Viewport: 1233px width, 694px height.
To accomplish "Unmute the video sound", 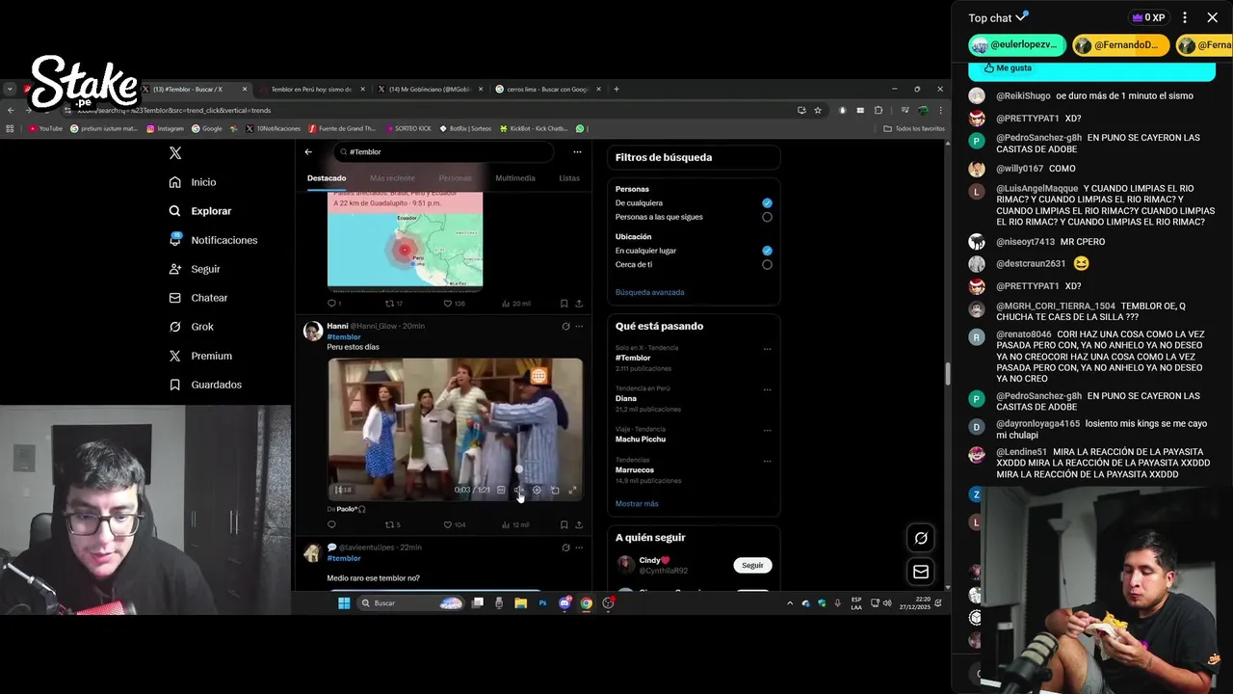I will tap(518, 490).
